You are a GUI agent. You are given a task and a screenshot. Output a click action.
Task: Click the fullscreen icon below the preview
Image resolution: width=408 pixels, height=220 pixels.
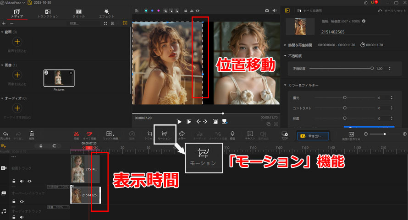[276, 124]
